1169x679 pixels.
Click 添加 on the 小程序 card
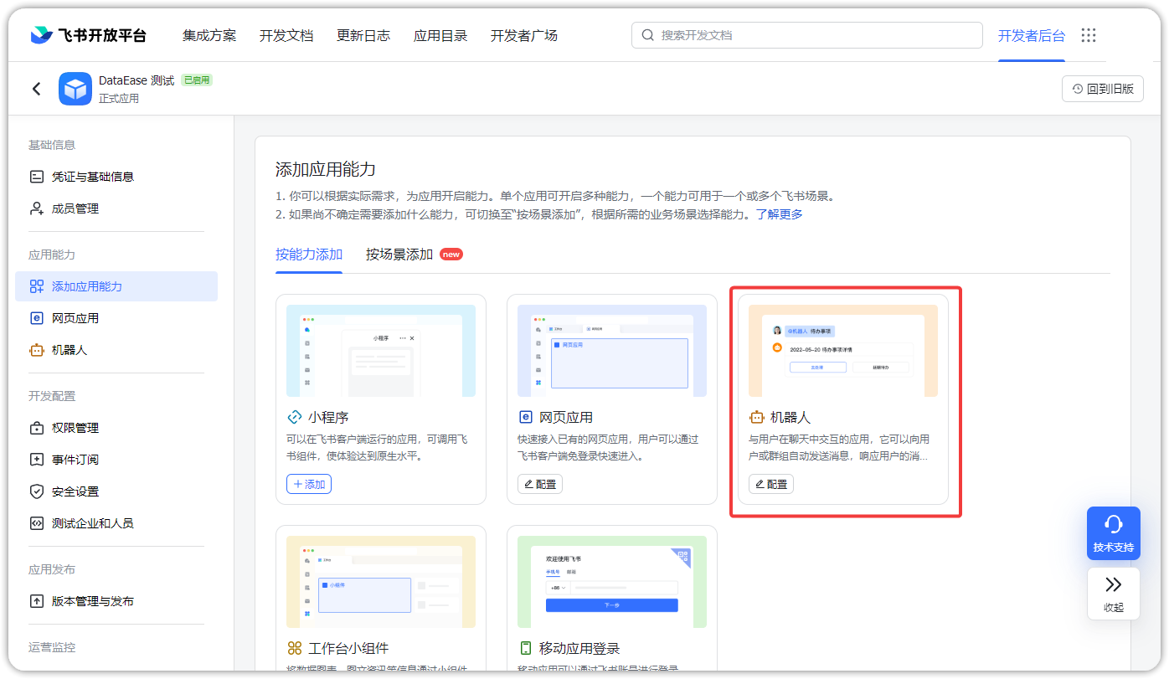[x=309, y=484]
